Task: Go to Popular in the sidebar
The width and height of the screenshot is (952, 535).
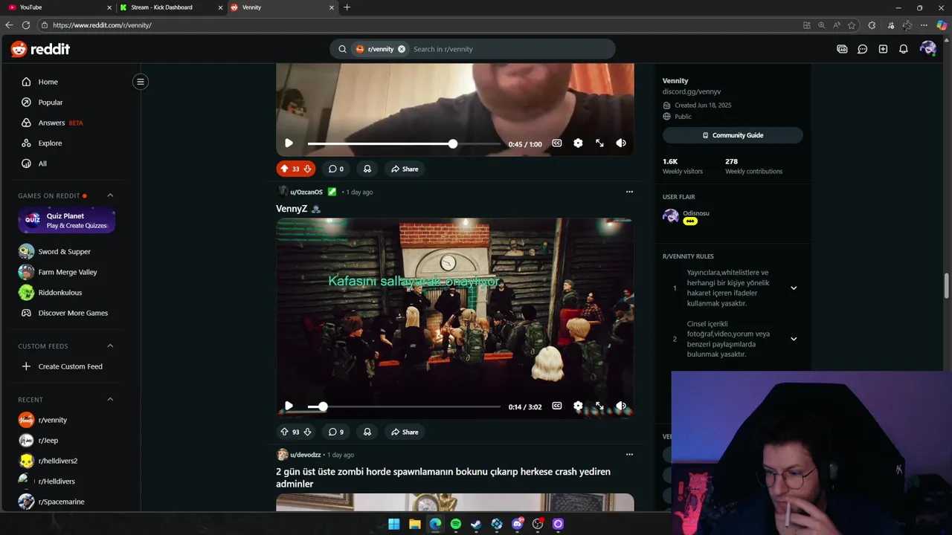Action: 51,103
